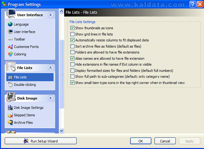Click the File Lists header icon

[x=11, y=66]
